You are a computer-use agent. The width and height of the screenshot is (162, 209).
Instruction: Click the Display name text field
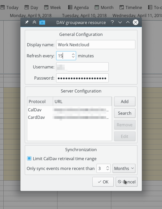95,45
